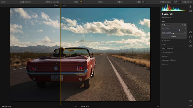Click the orange before/after divider line

pyautogui.click(x=60, y=55)
